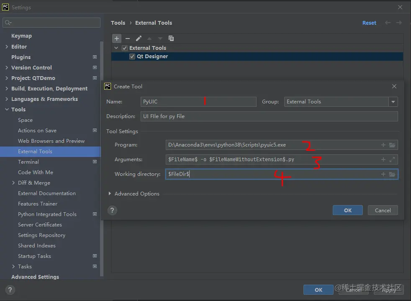Click the insert macro plus in Working directory field
The image size is (411, 301).
[383, 174]
